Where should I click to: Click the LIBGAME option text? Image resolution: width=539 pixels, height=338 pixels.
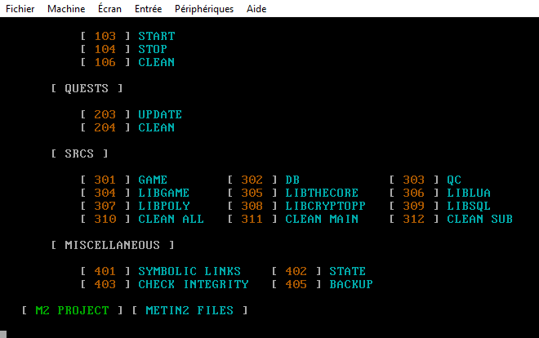pyautogui.click(x=163, y=193)
